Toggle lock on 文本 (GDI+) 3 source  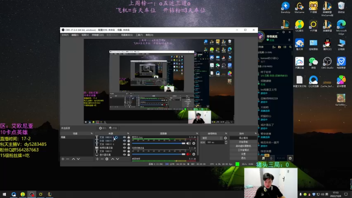click(128, 144)
